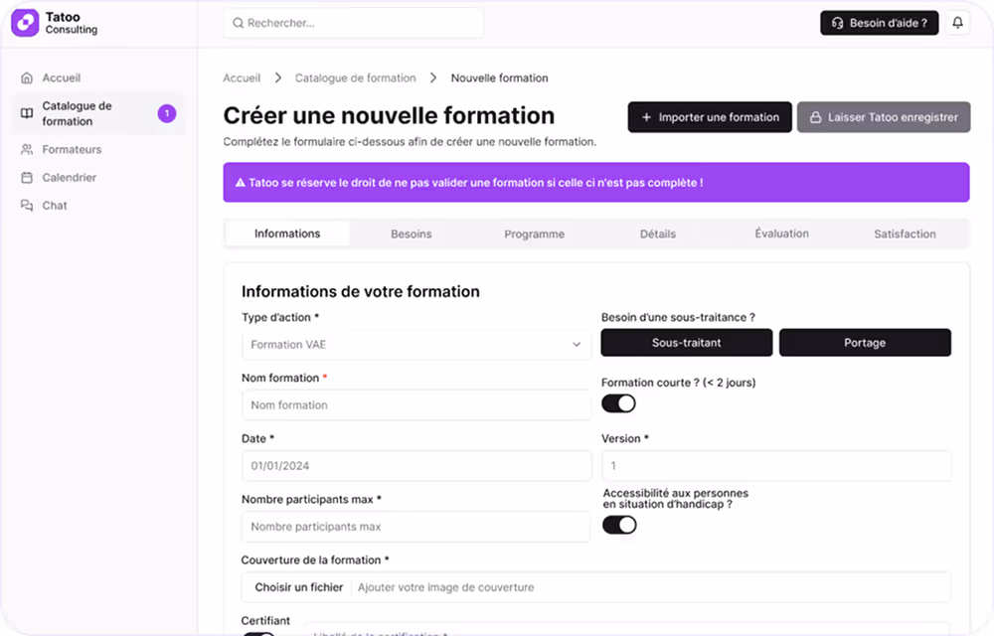The width and height of the screenshot is (994, 636).
Task: Select the Catalogue de formation sidebar icon
Action: 28,111
